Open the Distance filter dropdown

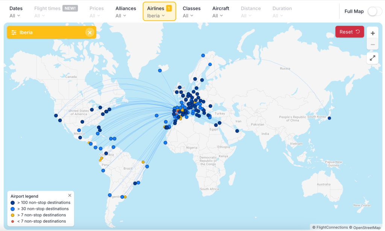[251, 12]
